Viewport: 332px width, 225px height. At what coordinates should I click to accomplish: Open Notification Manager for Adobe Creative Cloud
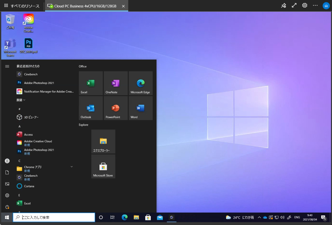pos(45,91)
